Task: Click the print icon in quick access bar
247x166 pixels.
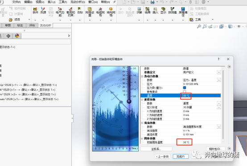Action: (x=152, y=2)
